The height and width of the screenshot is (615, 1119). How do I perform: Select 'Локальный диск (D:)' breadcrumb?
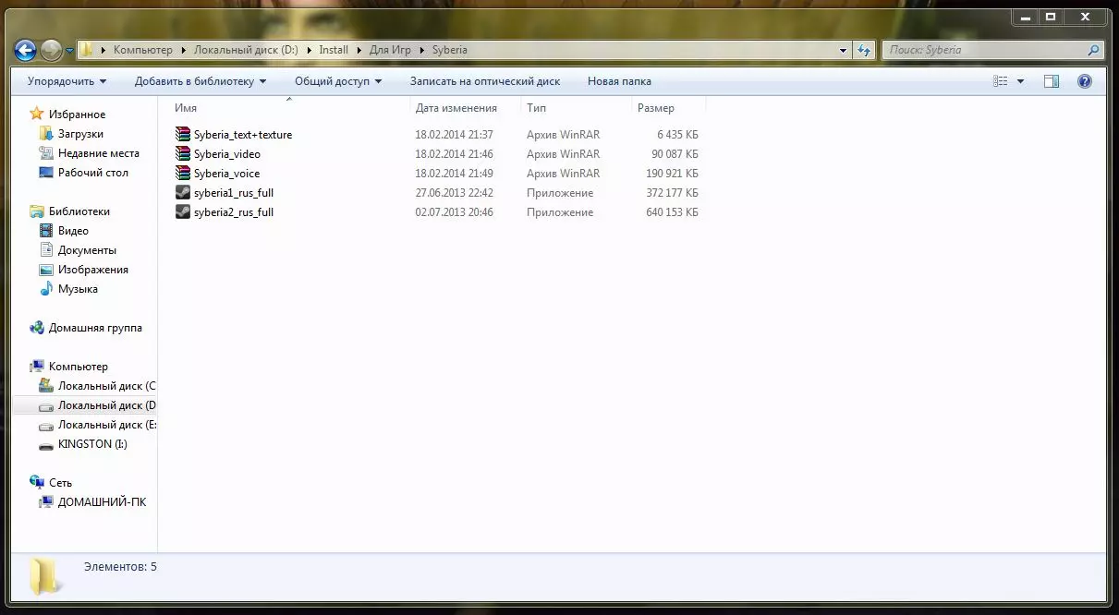[247, 50]
